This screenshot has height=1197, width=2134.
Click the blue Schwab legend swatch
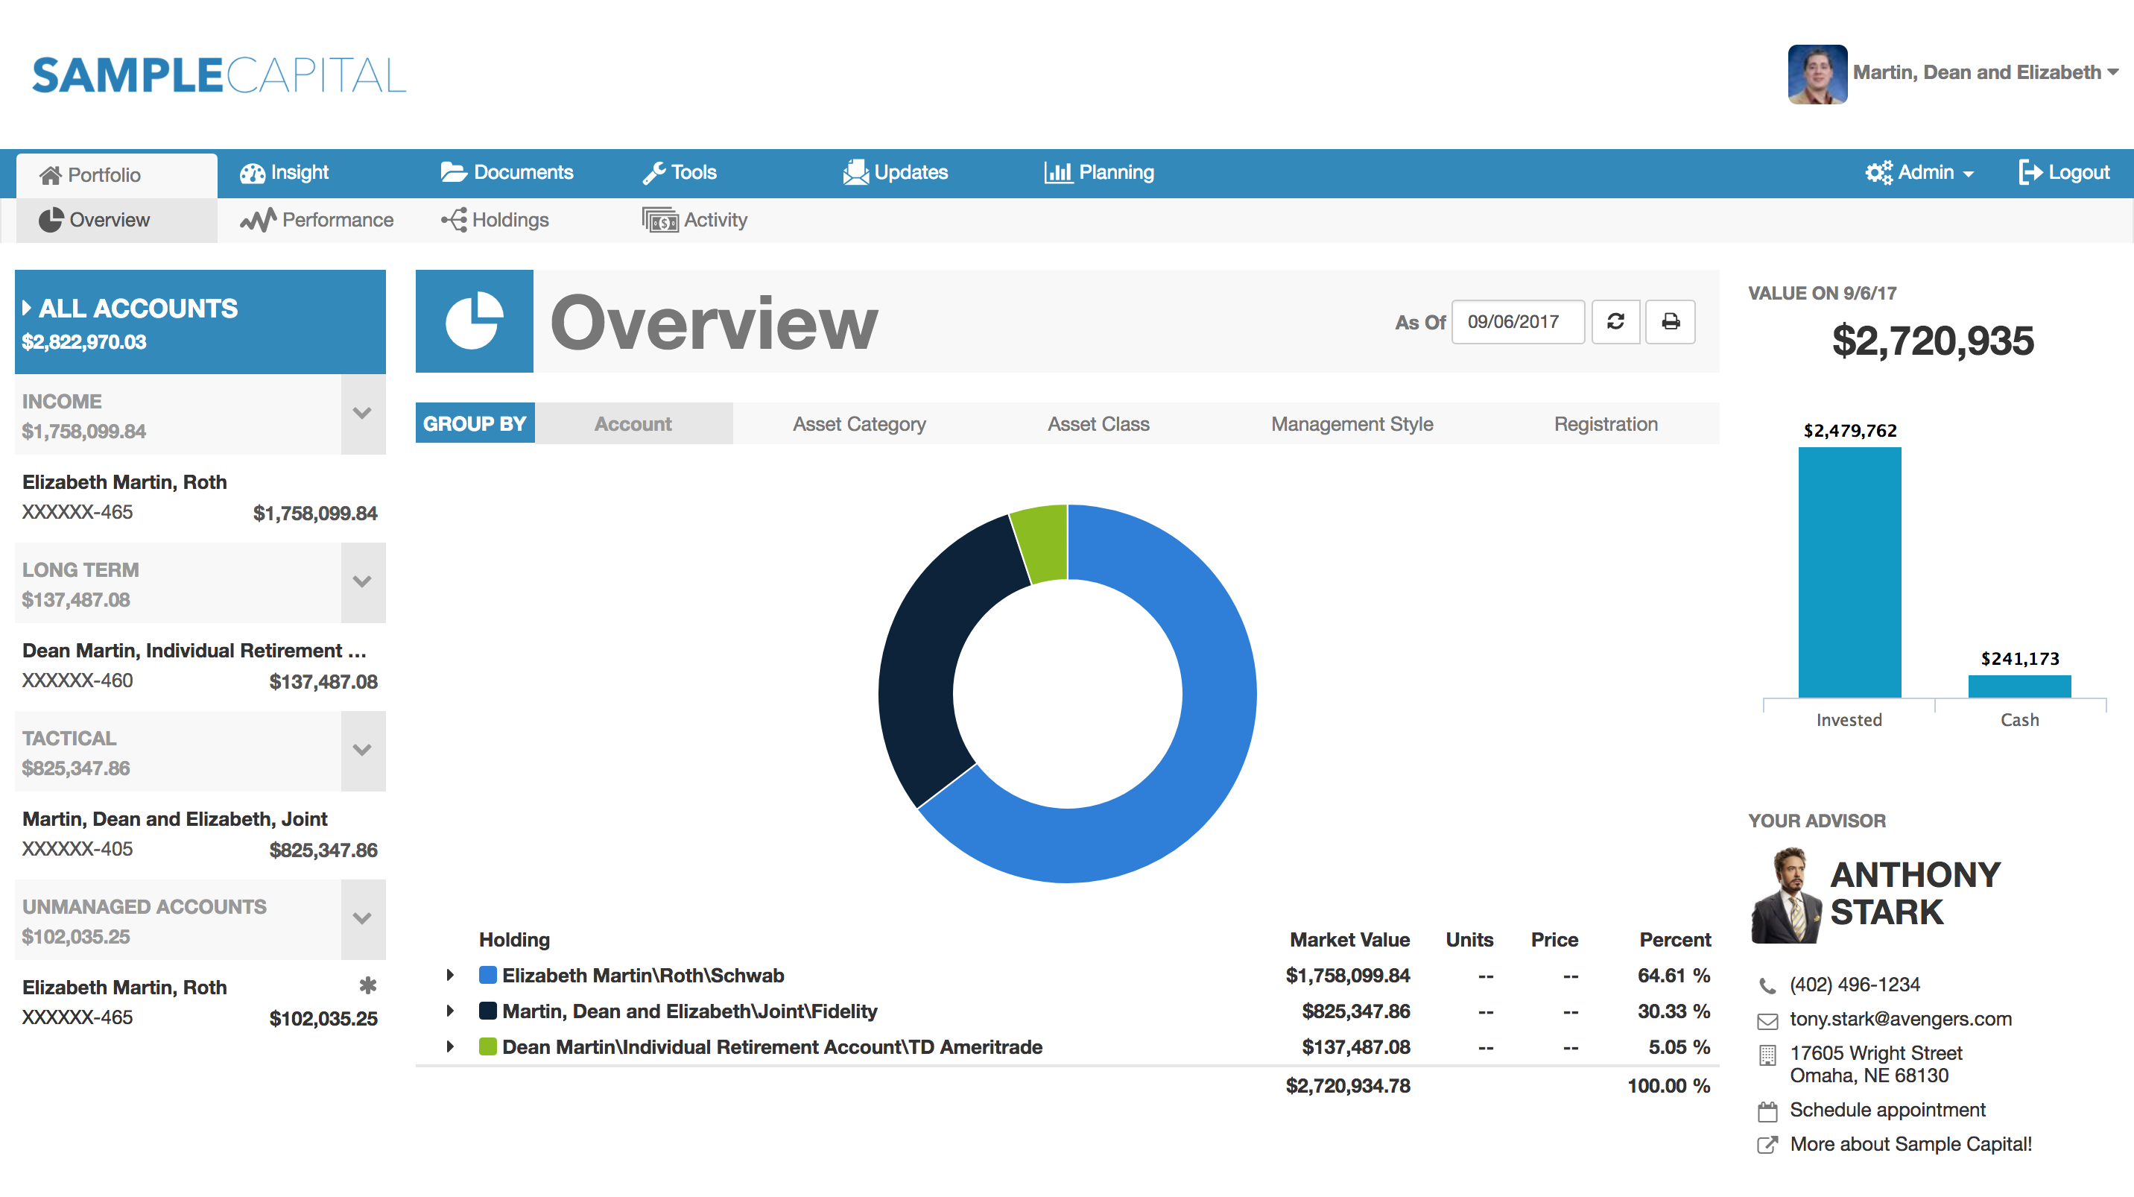(487, 974)
